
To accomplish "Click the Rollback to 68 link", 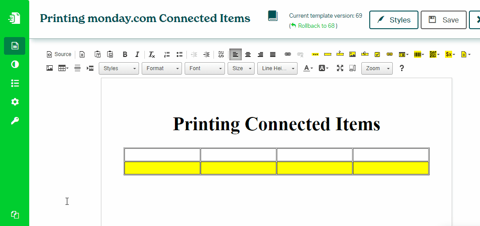I will point(316,26).
